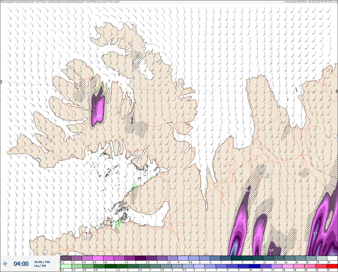Click the '26.feb./ Feb' date label

tap(42, 262)
